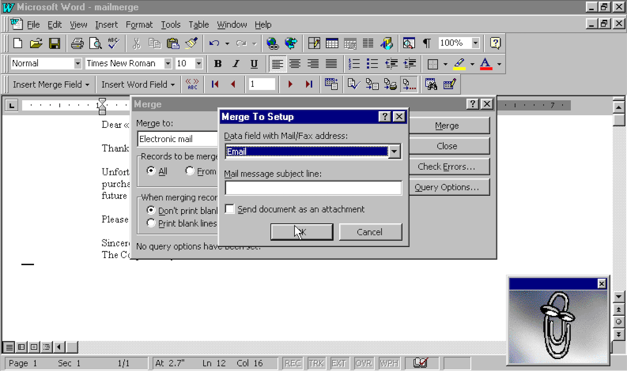Click the Bold formatting icon
Viewport: 627px width, 371px height.
(218, 64)
